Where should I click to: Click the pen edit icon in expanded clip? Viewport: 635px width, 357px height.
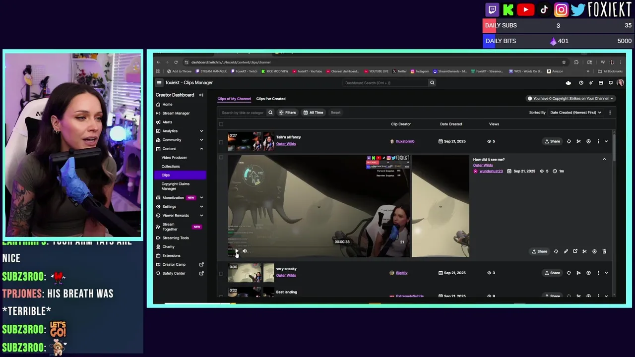(x=566, y=251)
